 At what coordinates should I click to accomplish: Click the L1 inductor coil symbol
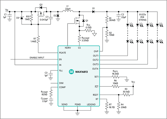point(68,11)
